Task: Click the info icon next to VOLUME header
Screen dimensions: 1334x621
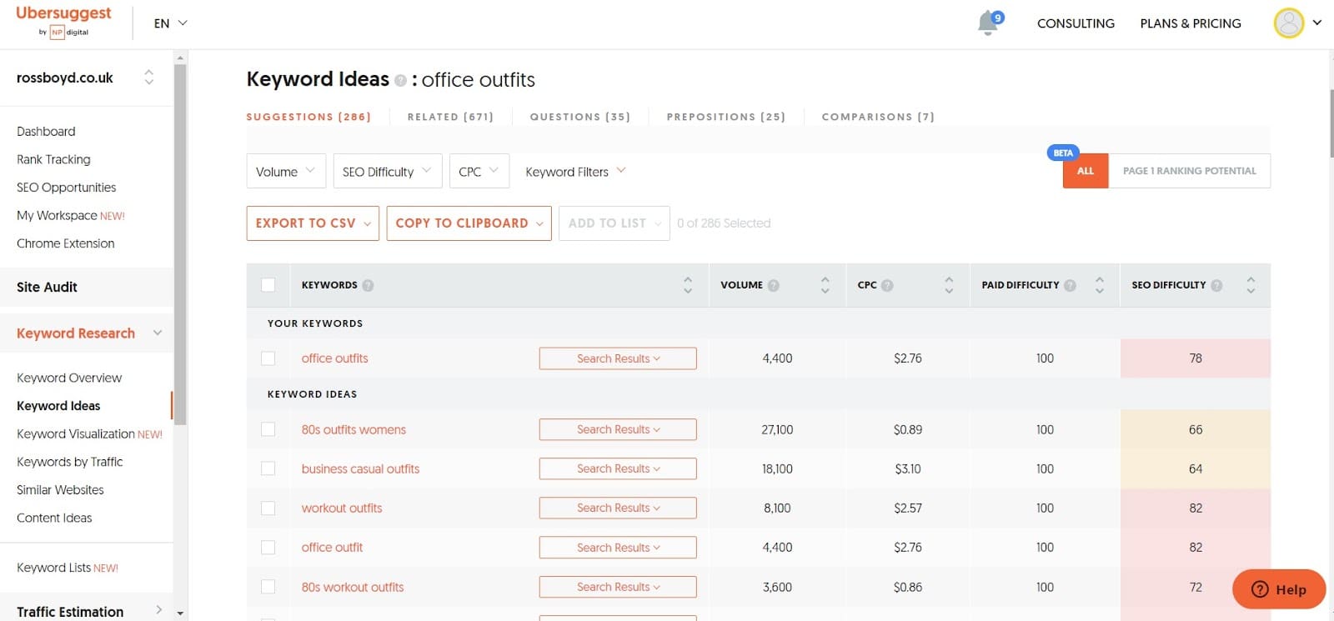Action: click(x=774, y=285)
